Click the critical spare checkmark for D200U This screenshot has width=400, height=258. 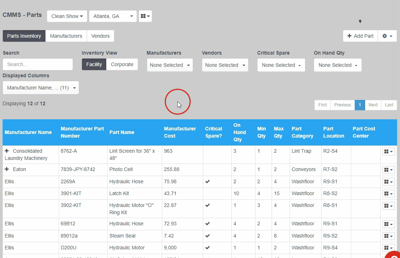tap(208, 248)
